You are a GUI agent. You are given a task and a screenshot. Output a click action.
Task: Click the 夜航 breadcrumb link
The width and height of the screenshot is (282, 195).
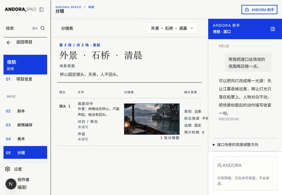click(91, 7)
